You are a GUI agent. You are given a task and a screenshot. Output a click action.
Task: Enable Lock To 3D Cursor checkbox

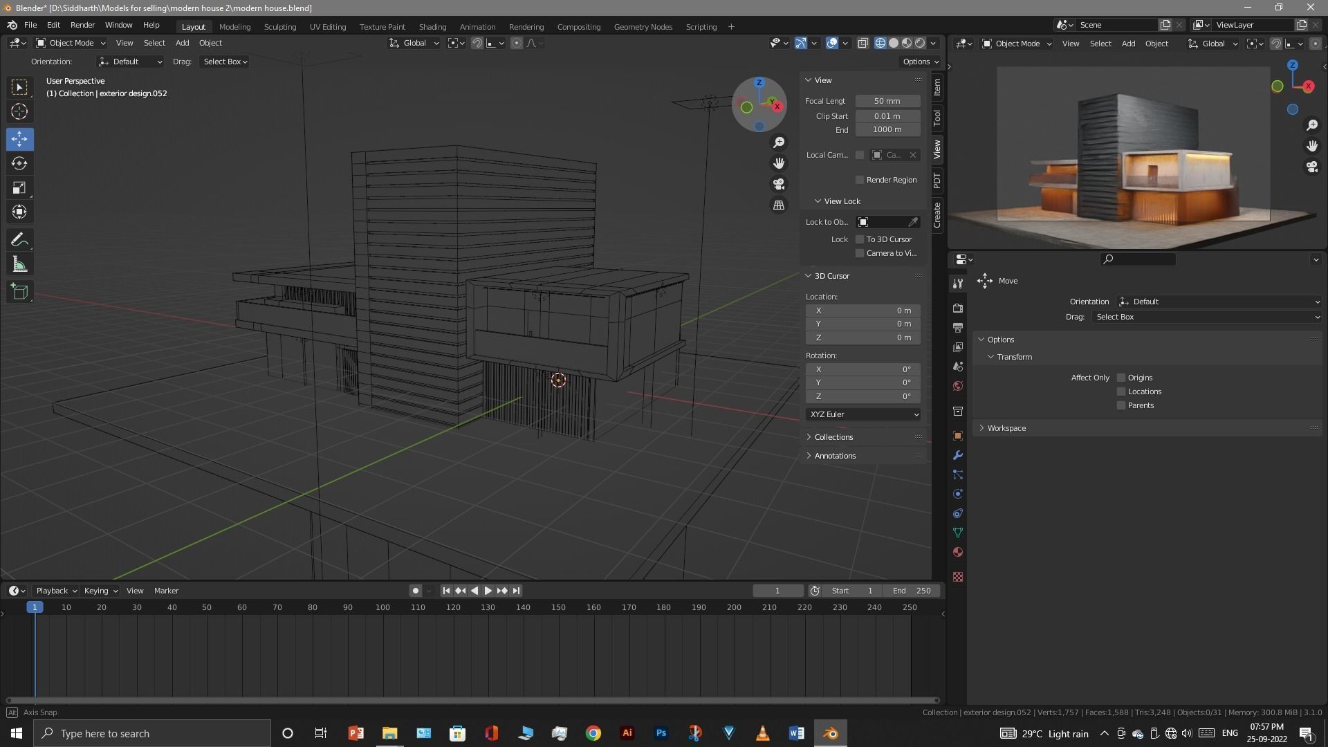[x=860, y=239]
